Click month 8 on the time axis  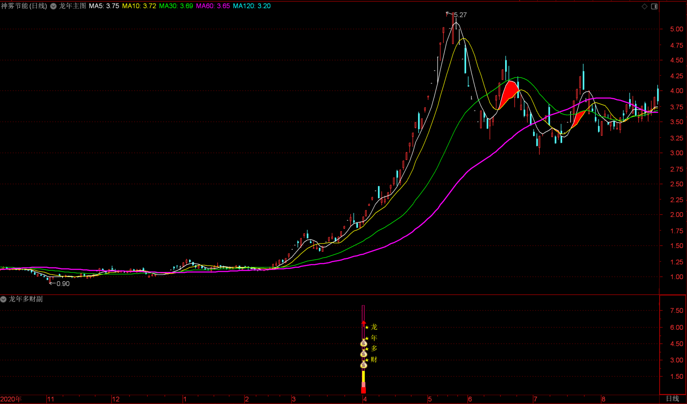coord(603,399)
